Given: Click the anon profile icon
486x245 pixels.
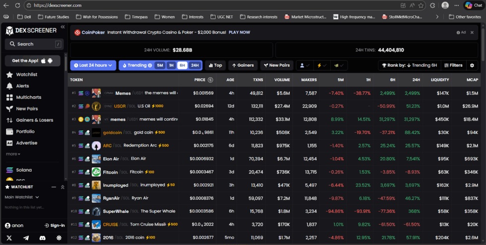Looking at the screenshot, I should point(8,226).
